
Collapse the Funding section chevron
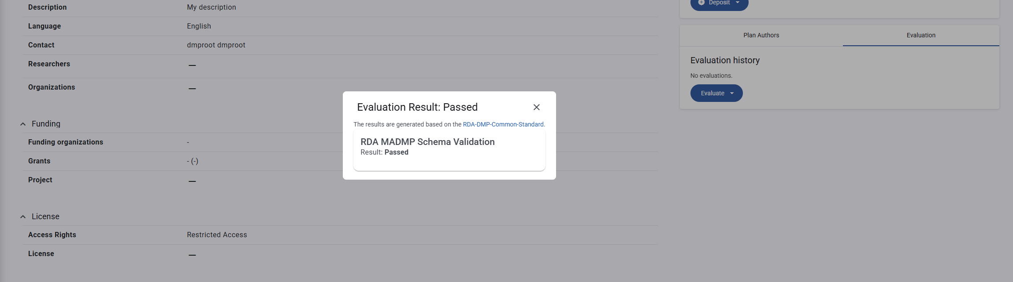click(23, 124)
